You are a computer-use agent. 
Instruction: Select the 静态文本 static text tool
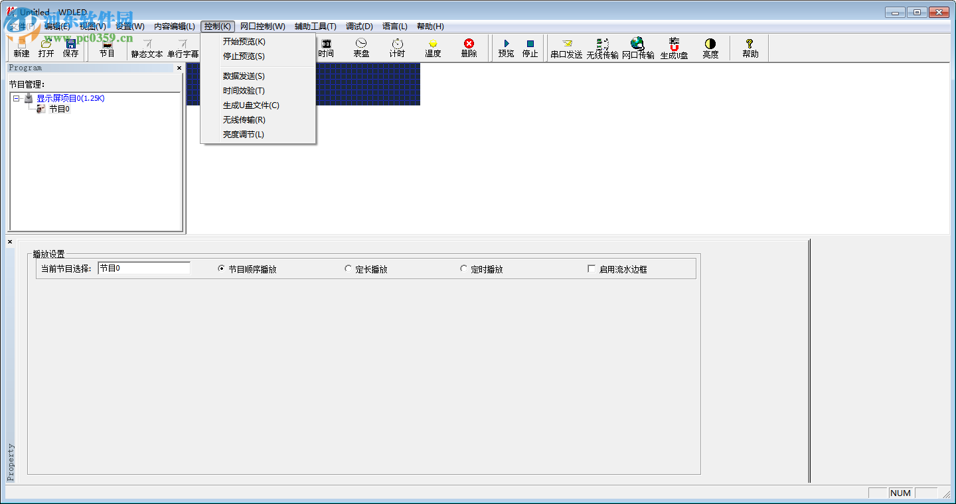147,48
